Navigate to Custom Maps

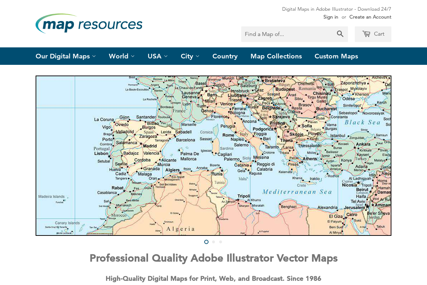pyautogui.click(x=336, y=56)
